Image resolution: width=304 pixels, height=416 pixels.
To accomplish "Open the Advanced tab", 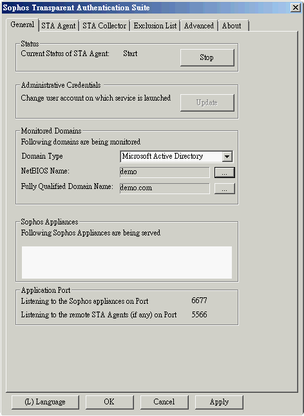I will click(199, 26).
